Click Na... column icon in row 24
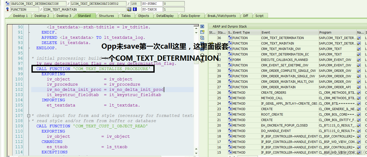This screenshot has height=157, width=367. pyautogui.click(x=359, y=104)
